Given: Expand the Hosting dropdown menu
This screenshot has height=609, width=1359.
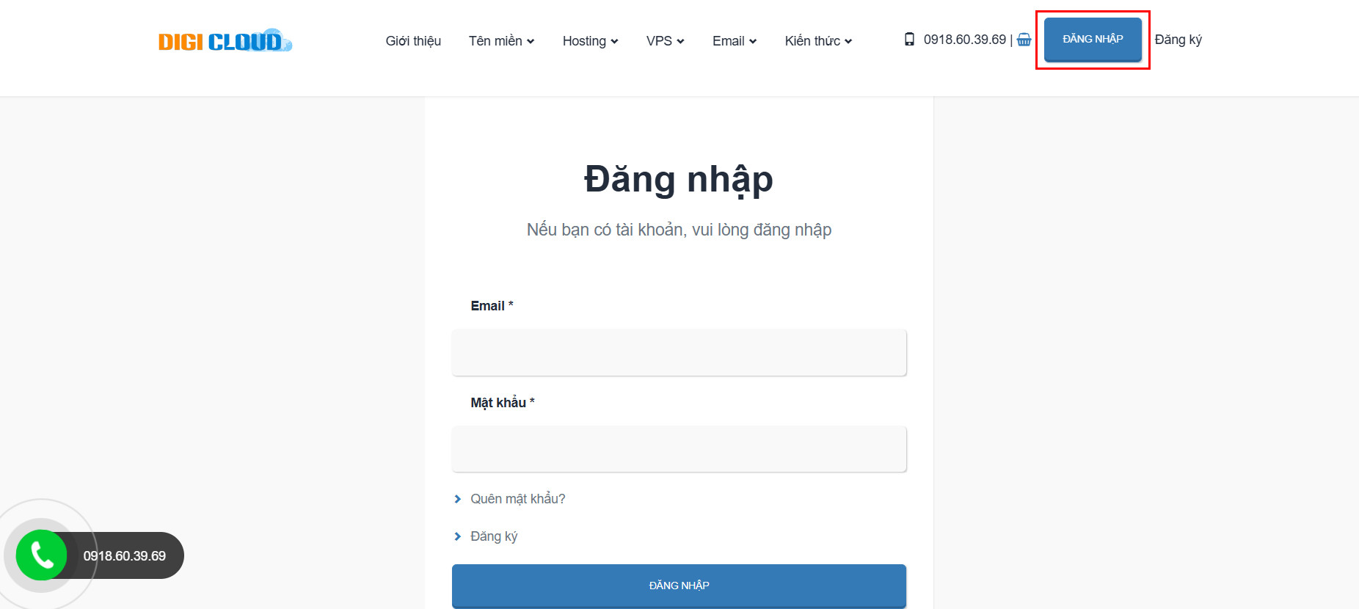Looking at the screenshot, I should pos(590,41).
